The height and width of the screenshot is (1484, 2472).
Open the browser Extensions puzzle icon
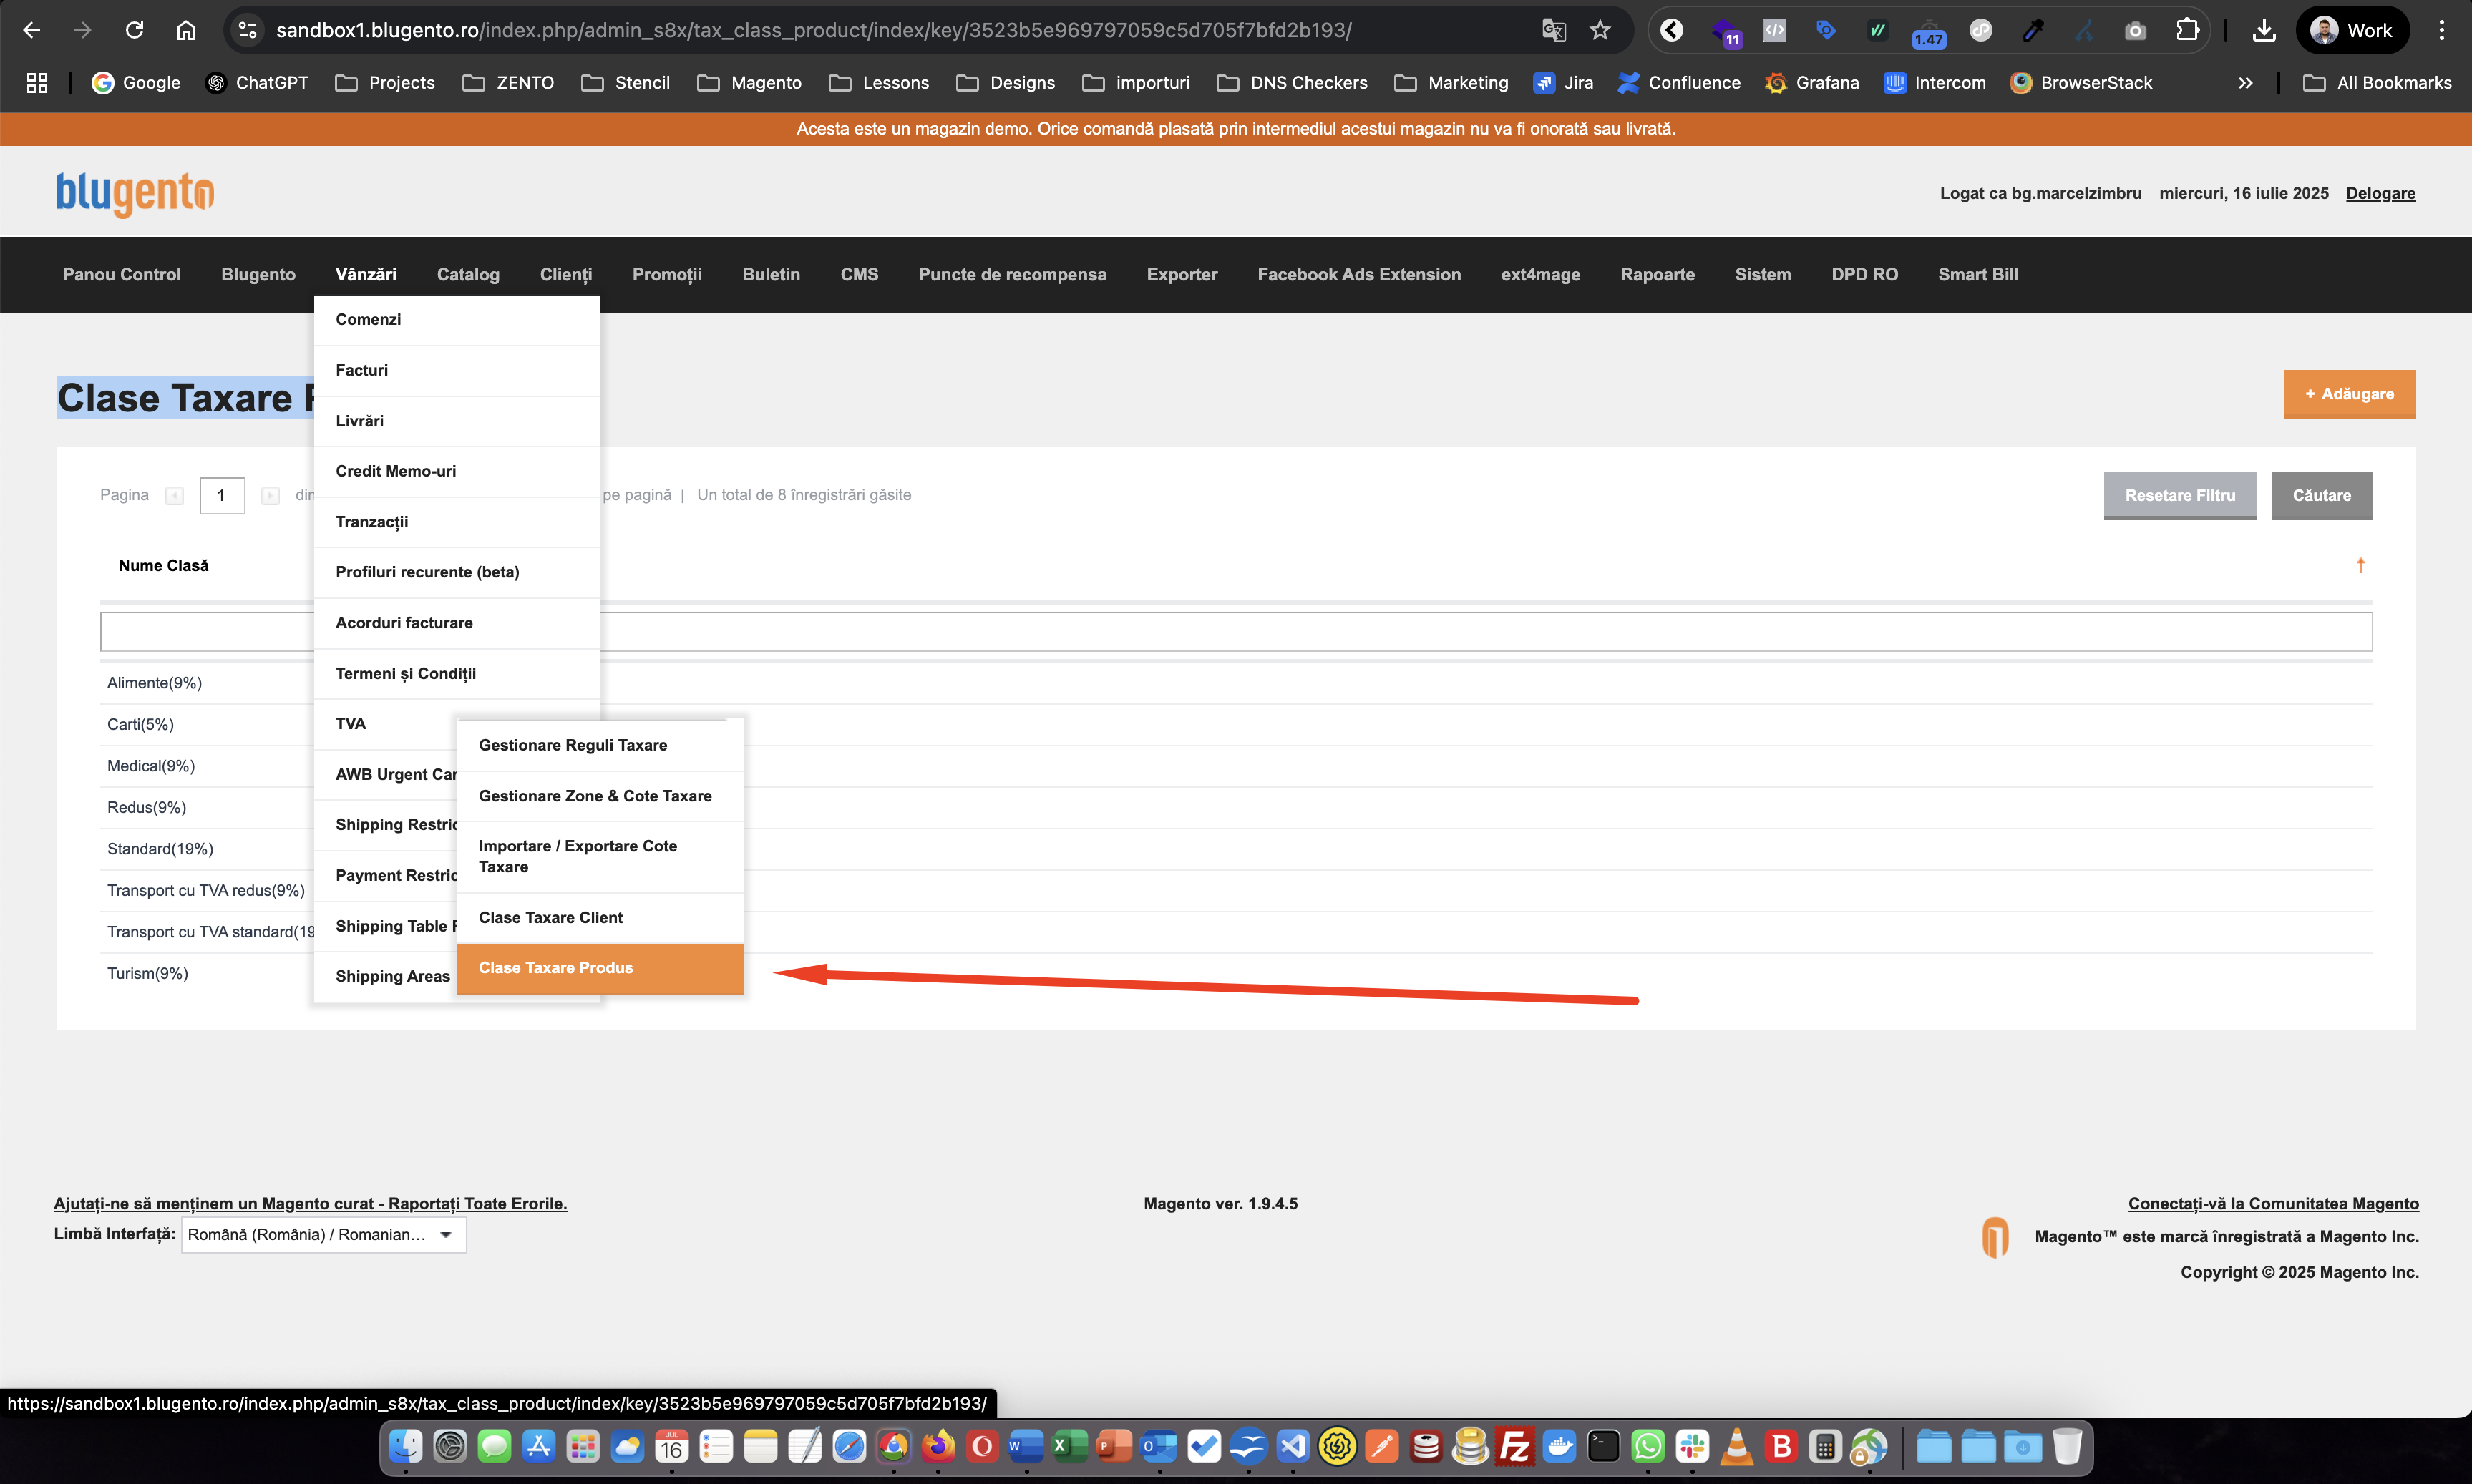2187,30
